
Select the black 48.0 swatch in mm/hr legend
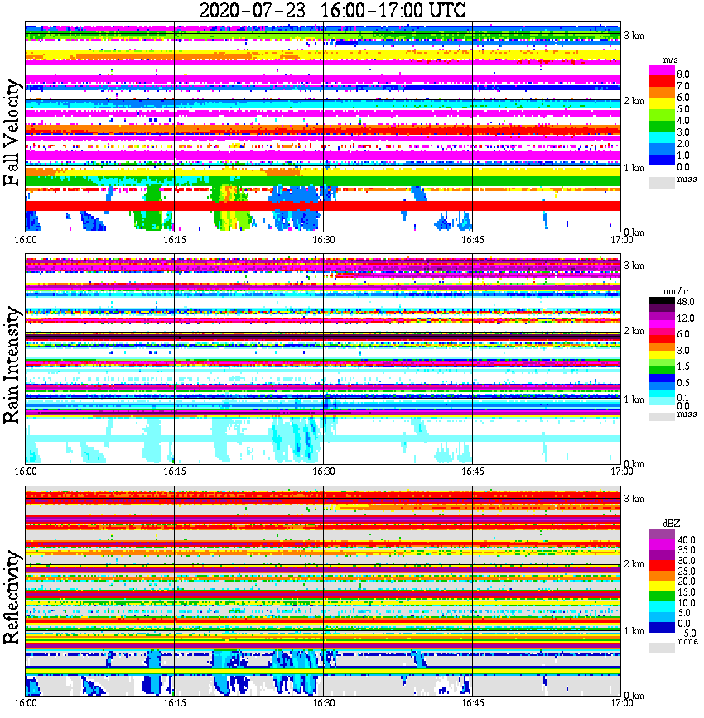coord(662,301)
